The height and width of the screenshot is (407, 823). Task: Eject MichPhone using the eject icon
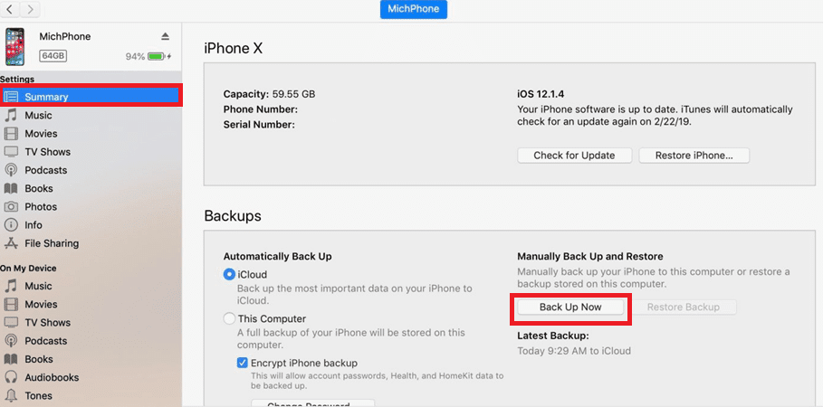tap(166, 36)
